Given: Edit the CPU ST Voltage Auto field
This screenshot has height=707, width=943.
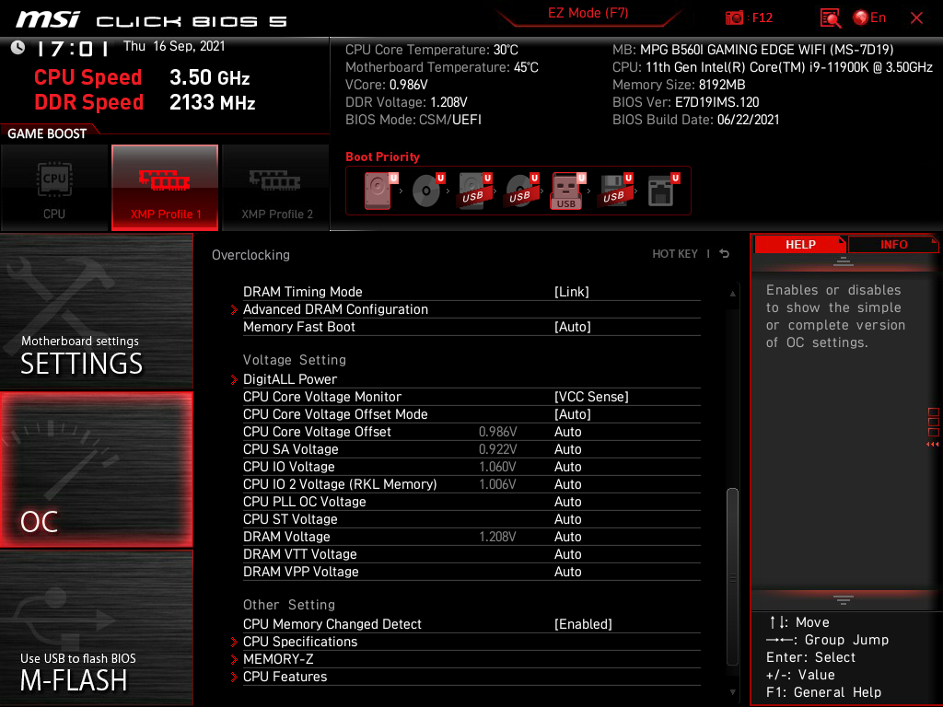Looking at the screenshot, I should tap(567, 519).
